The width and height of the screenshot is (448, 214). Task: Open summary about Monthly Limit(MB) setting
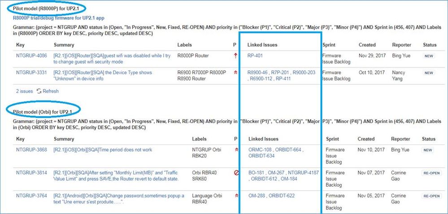pos(116,176)
